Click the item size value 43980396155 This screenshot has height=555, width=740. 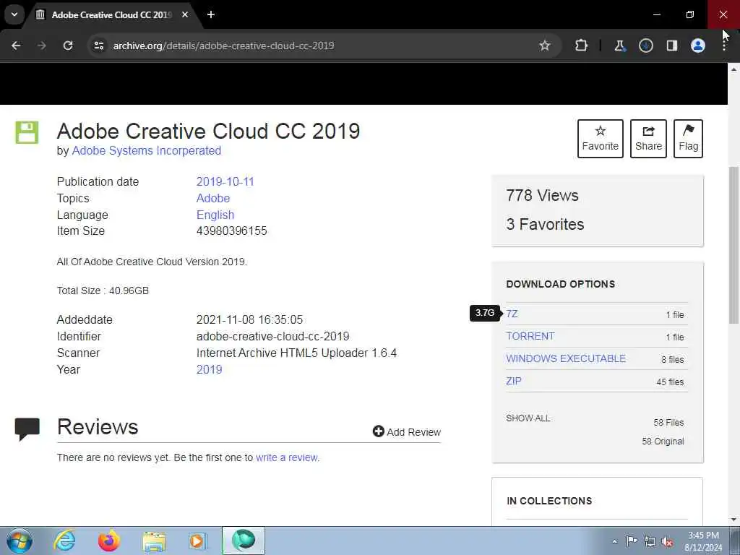coord(232,231)
